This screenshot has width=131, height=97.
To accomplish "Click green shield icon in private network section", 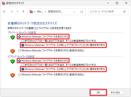I will pos(13,37).
